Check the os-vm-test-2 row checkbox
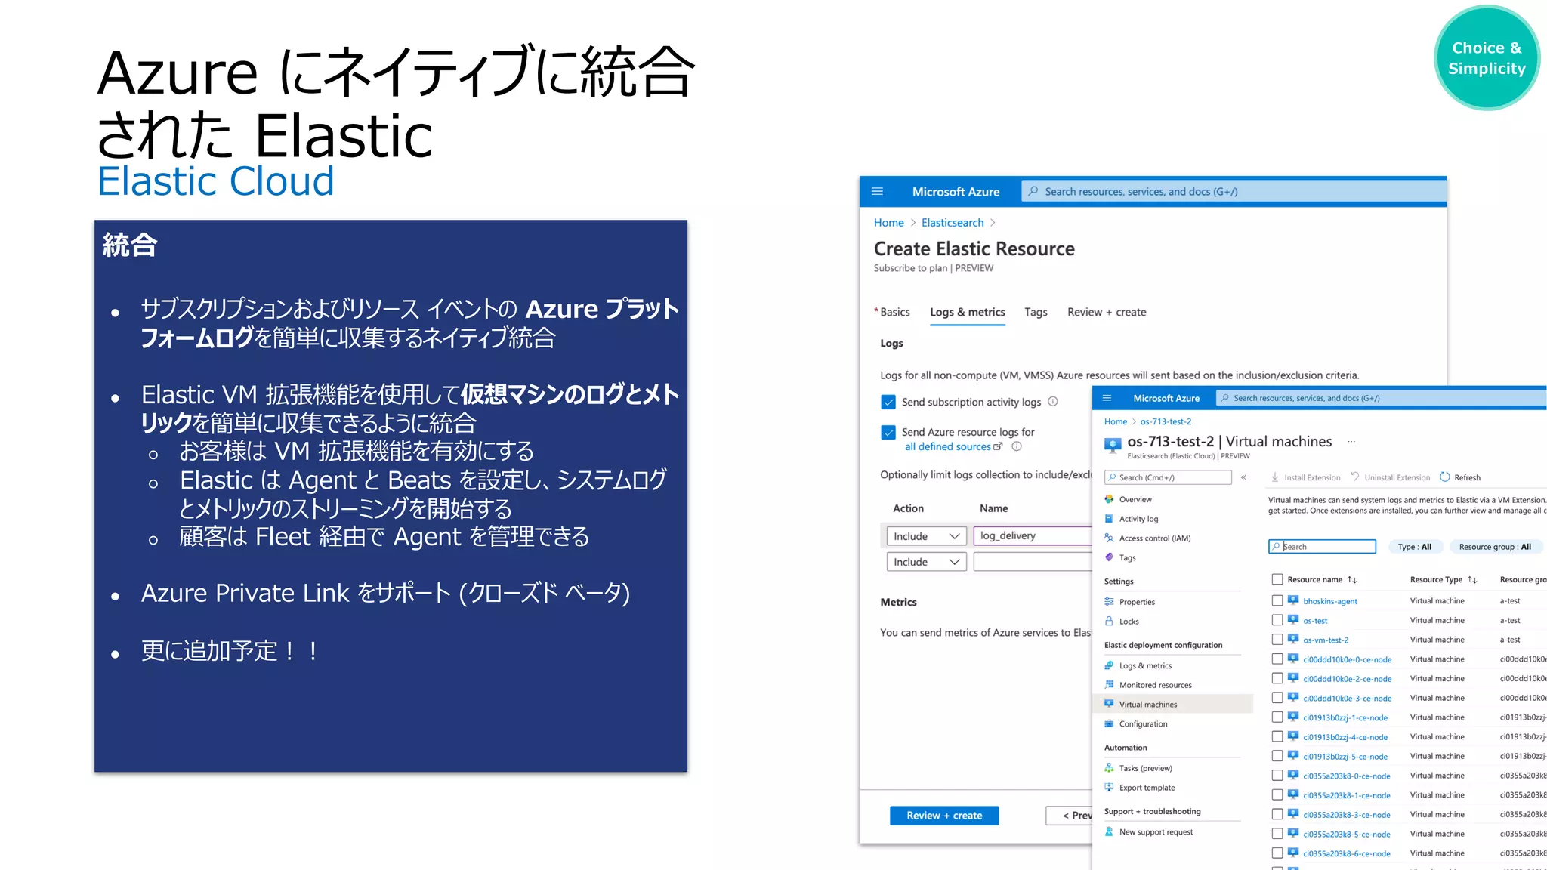The image size is (1547, 870). pyautogui.click(x=1277, y=640)
